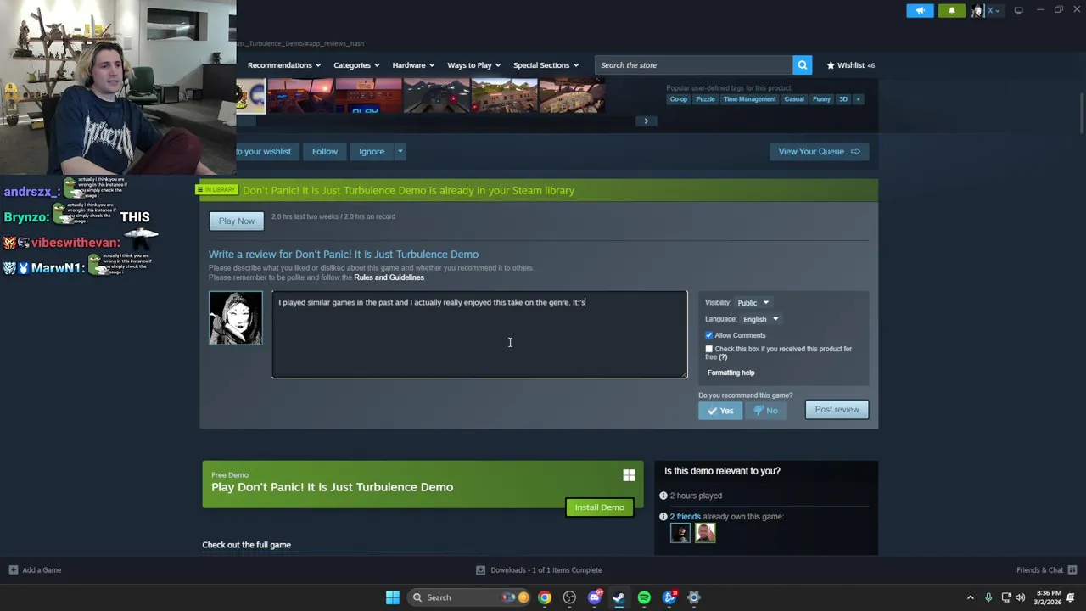
Task: Click the Follow button
Action: point(324,152)
